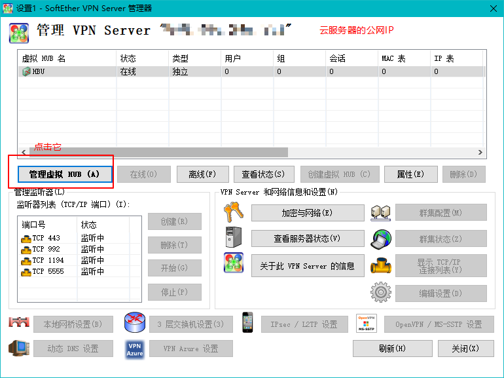Screen dimensions: 504x378
Task: Click 创建虚拟 HUB (C) button
Action: [x=340, y=174]
